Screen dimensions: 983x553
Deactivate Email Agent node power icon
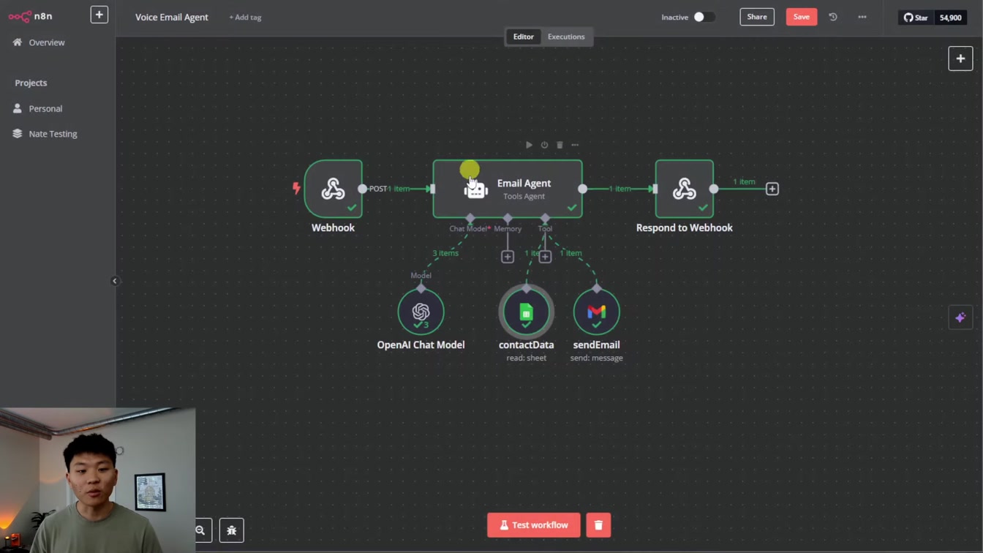(544, 145)
